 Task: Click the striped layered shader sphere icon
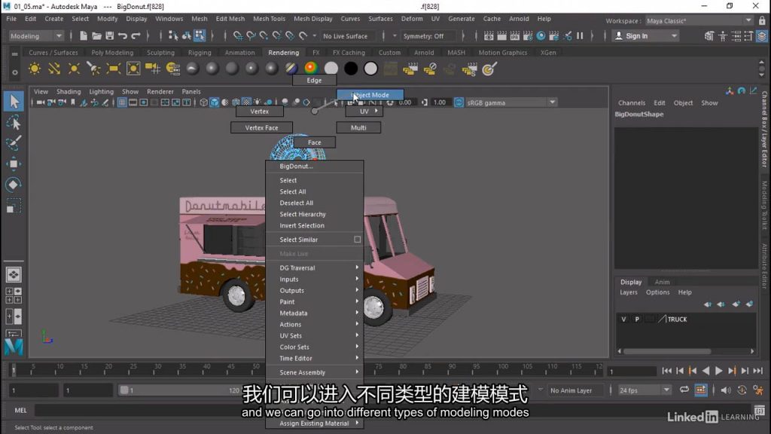click(x=291, y=69)
